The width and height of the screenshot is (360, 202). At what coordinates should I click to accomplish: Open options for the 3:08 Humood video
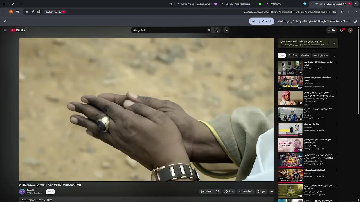[337, 140]
